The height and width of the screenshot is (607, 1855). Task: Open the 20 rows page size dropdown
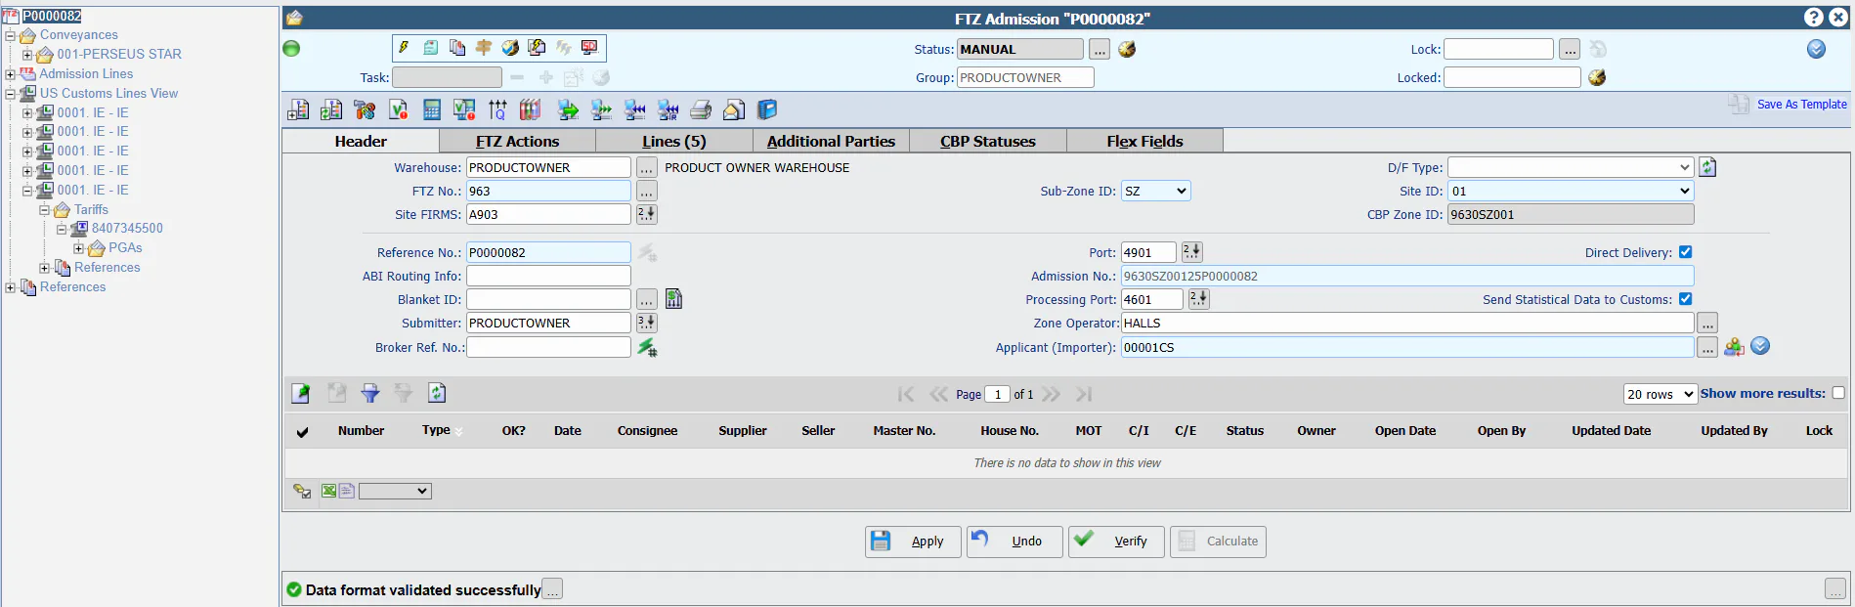point(1660,394)
